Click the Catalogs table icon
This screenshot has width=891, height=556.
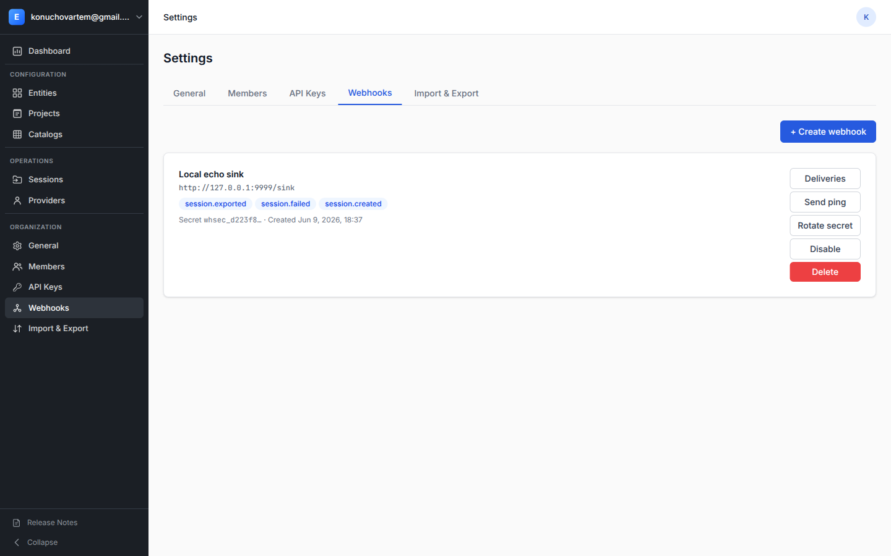(17, 135)
